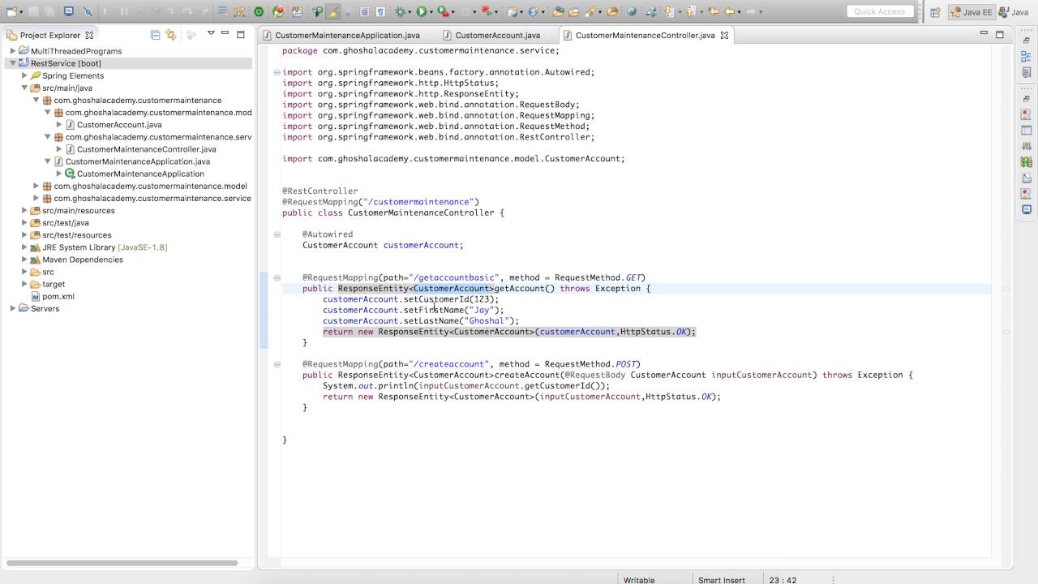Select CustomerAccount.java in the tree

(x=119, y=125)
